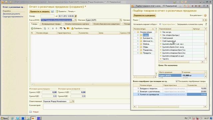Image resolution: width=213 pixels, height=120 pixels.
Task: Sort the list by the Наименование column header
Action: tap(175, 29)
